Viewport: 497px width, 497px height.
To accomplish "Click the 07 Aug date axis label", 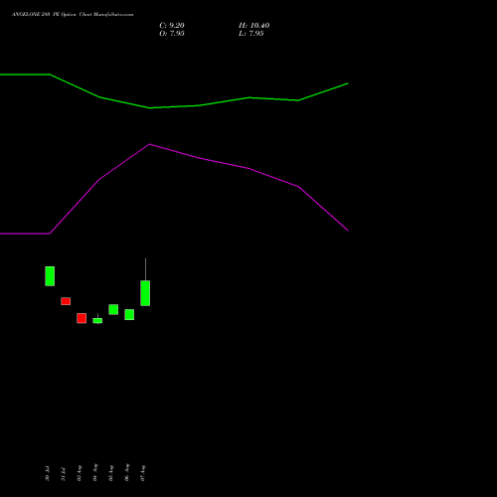I will point(143,473).
